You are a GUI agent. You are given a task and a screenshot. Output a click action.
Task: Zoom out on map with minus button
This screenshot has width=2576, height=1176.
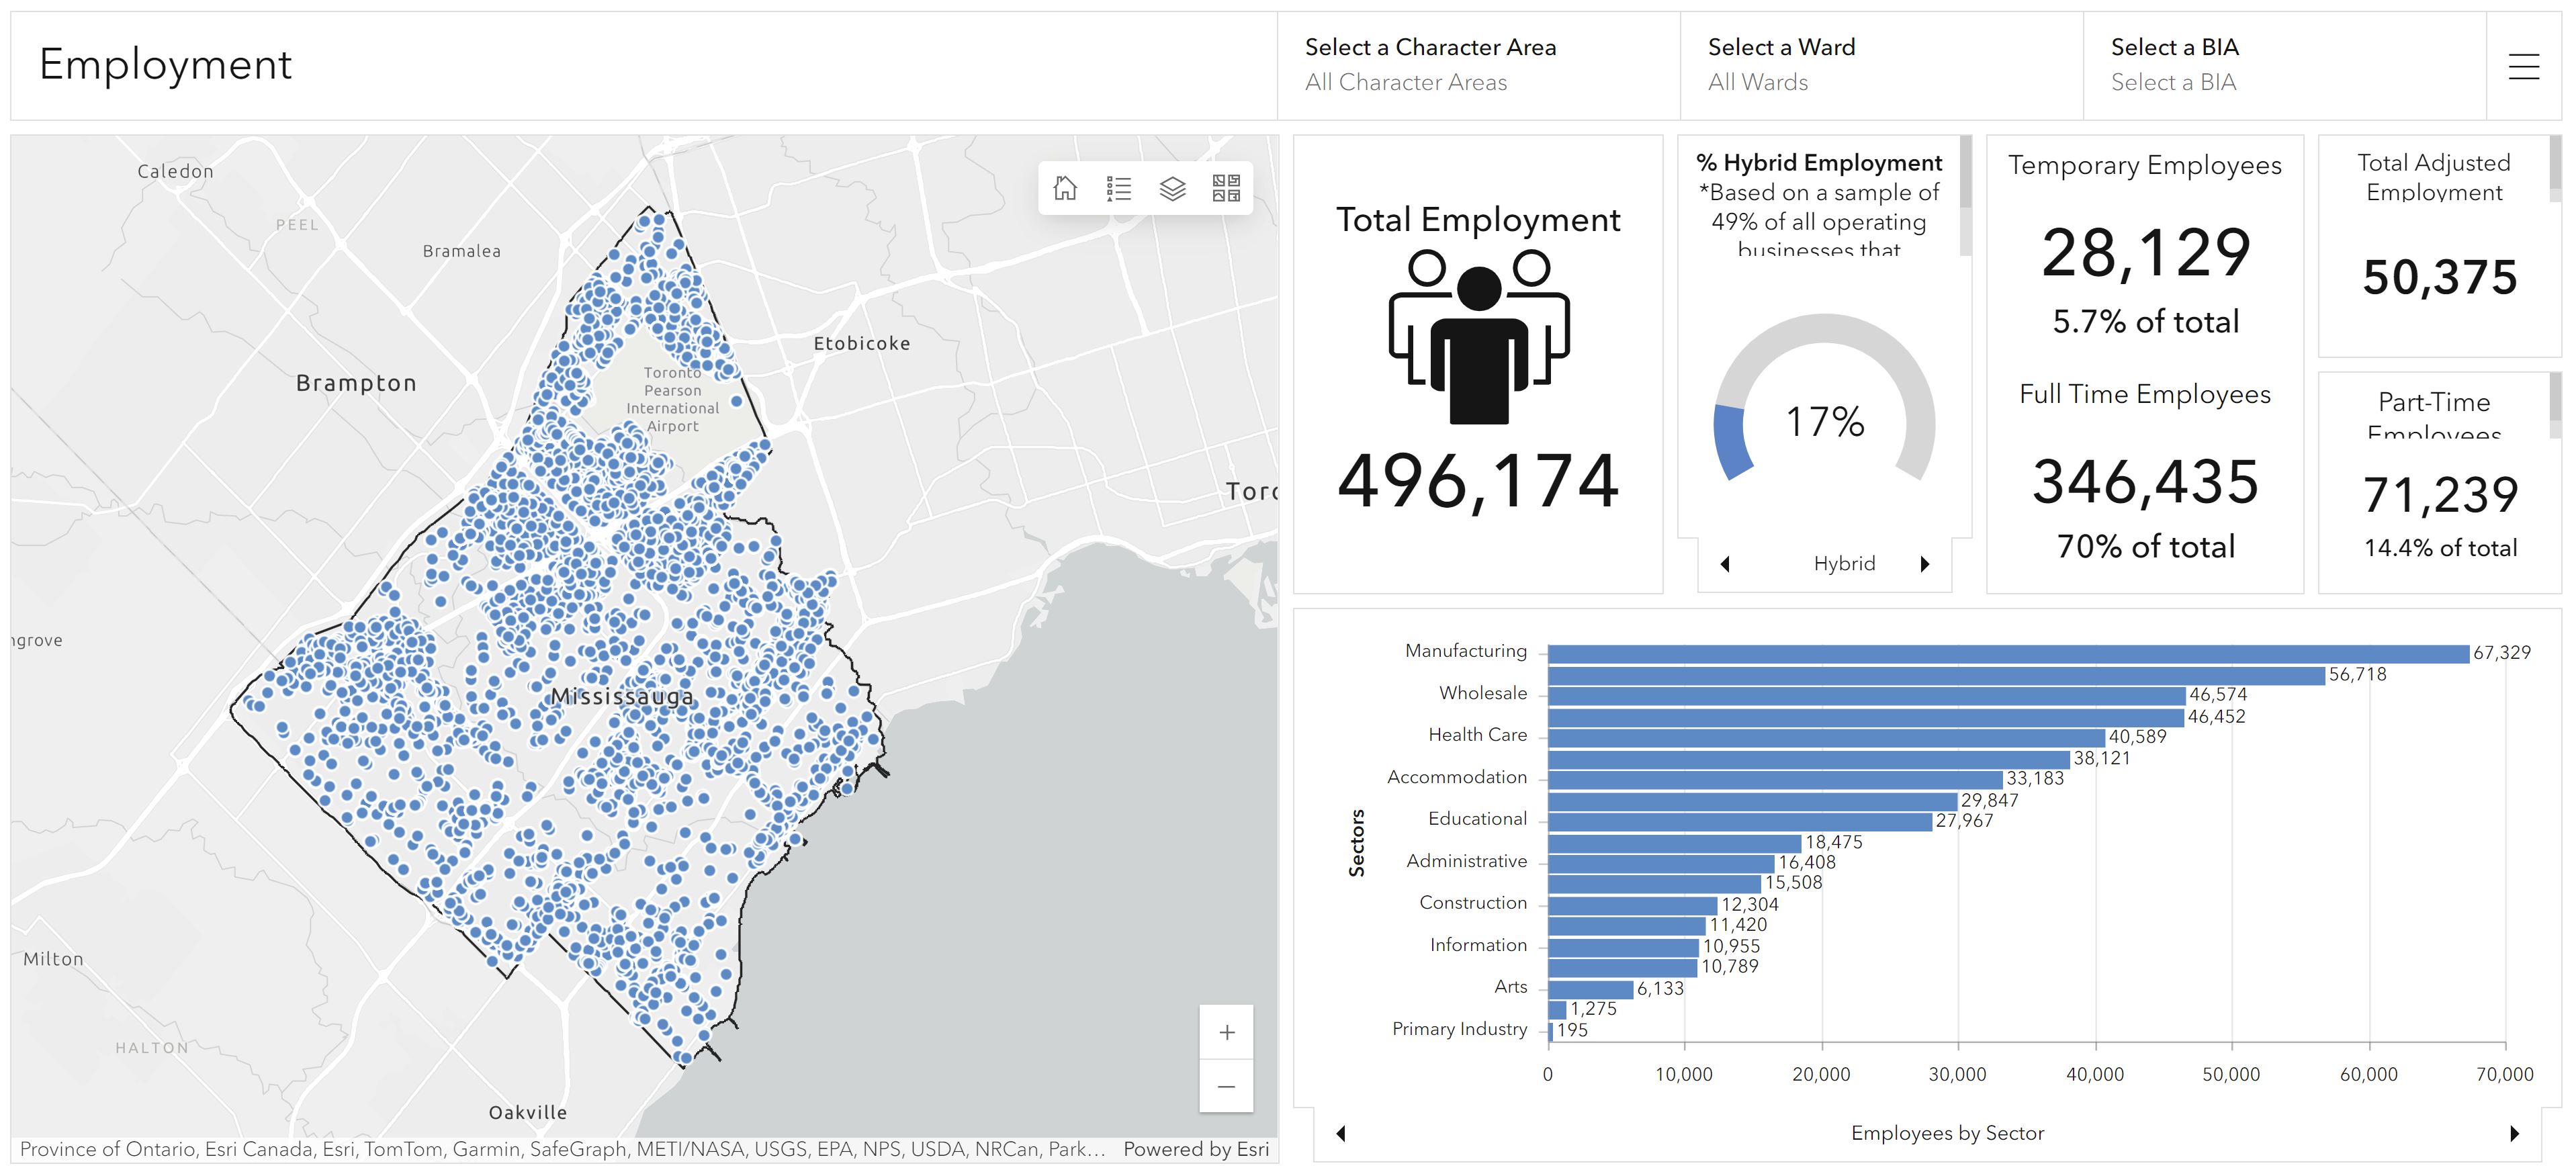click(x=1226, y=1086)
